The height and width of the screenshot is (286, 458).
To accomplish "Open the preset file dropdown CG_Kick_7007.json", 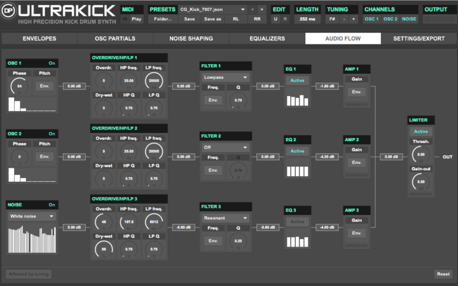I will [x=212, y=10].
